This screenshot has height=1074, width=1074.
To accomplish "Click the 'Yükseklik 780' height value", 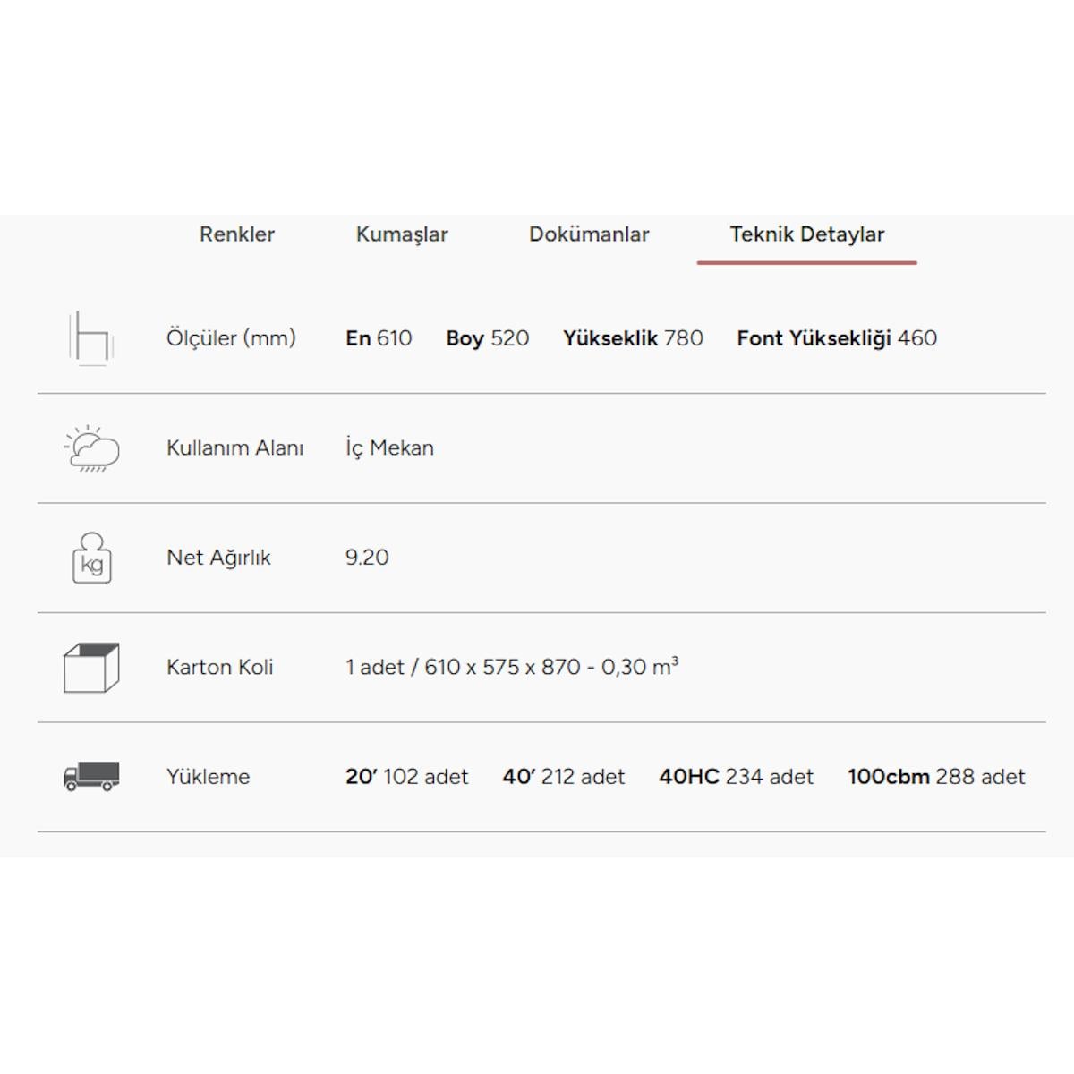I will pyautogui.click(x=633, y=338).
